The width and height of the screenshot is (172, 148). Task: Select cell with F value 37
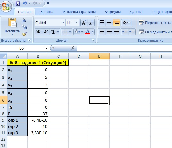(x=38, y=114)
